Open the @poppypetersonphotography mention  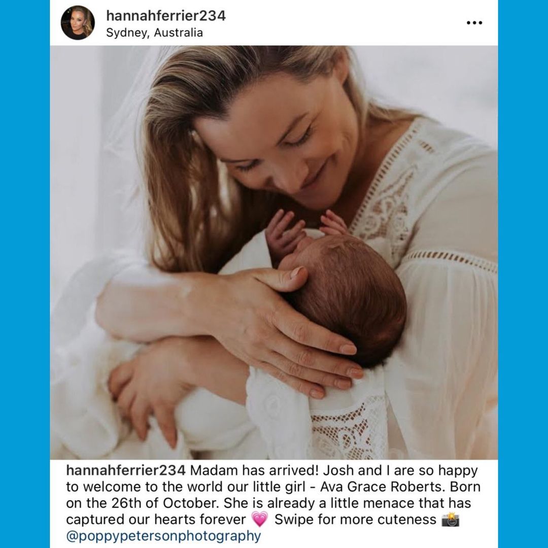[163, 535]
